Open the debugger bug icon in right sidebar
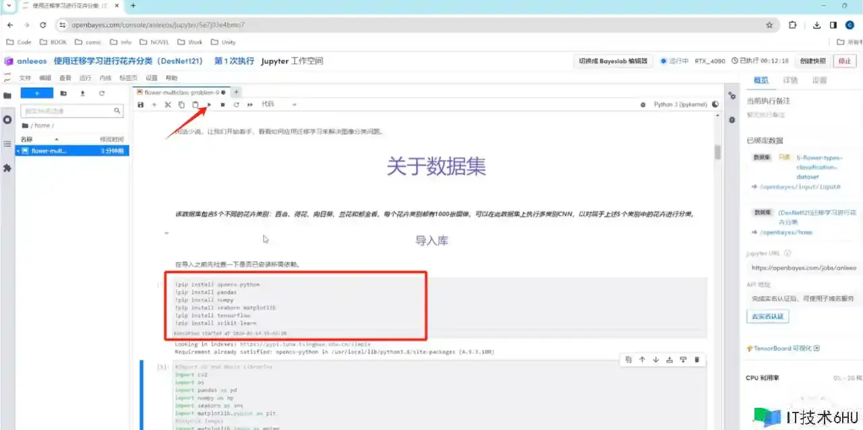The width and height of the screenshot is (863, 430). tap(732, 120)
